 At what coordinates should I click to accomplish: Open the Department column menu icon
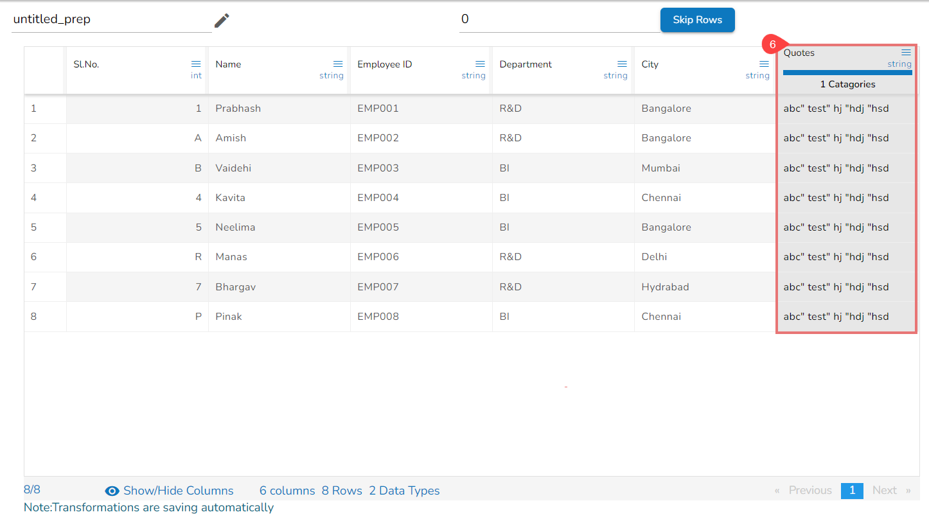[622, 64]
